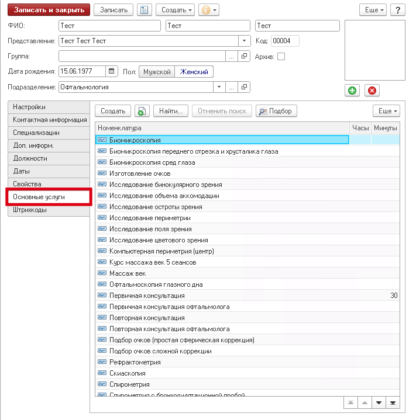Viewport: 416px width, 420px height.
Task: Click into the Группа input field
Action: click(x=142, y=56)
